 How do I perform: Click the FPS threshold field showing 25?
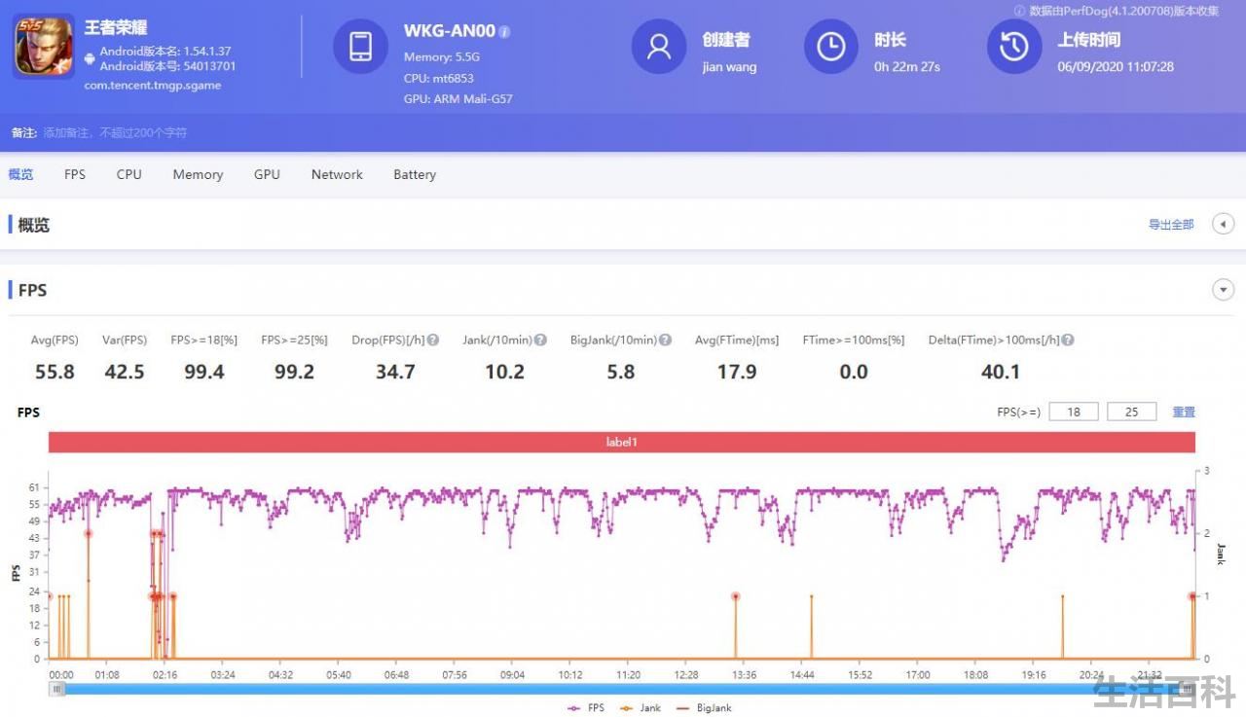click(1132, 412)
